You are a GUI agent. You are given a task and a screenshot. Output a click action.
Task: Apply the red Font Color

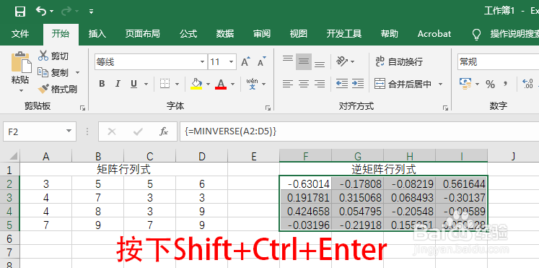(x=221, y=84)
